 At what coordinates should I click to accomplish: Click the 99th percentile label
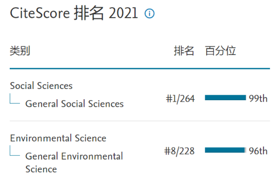click(x=258, y=98)
